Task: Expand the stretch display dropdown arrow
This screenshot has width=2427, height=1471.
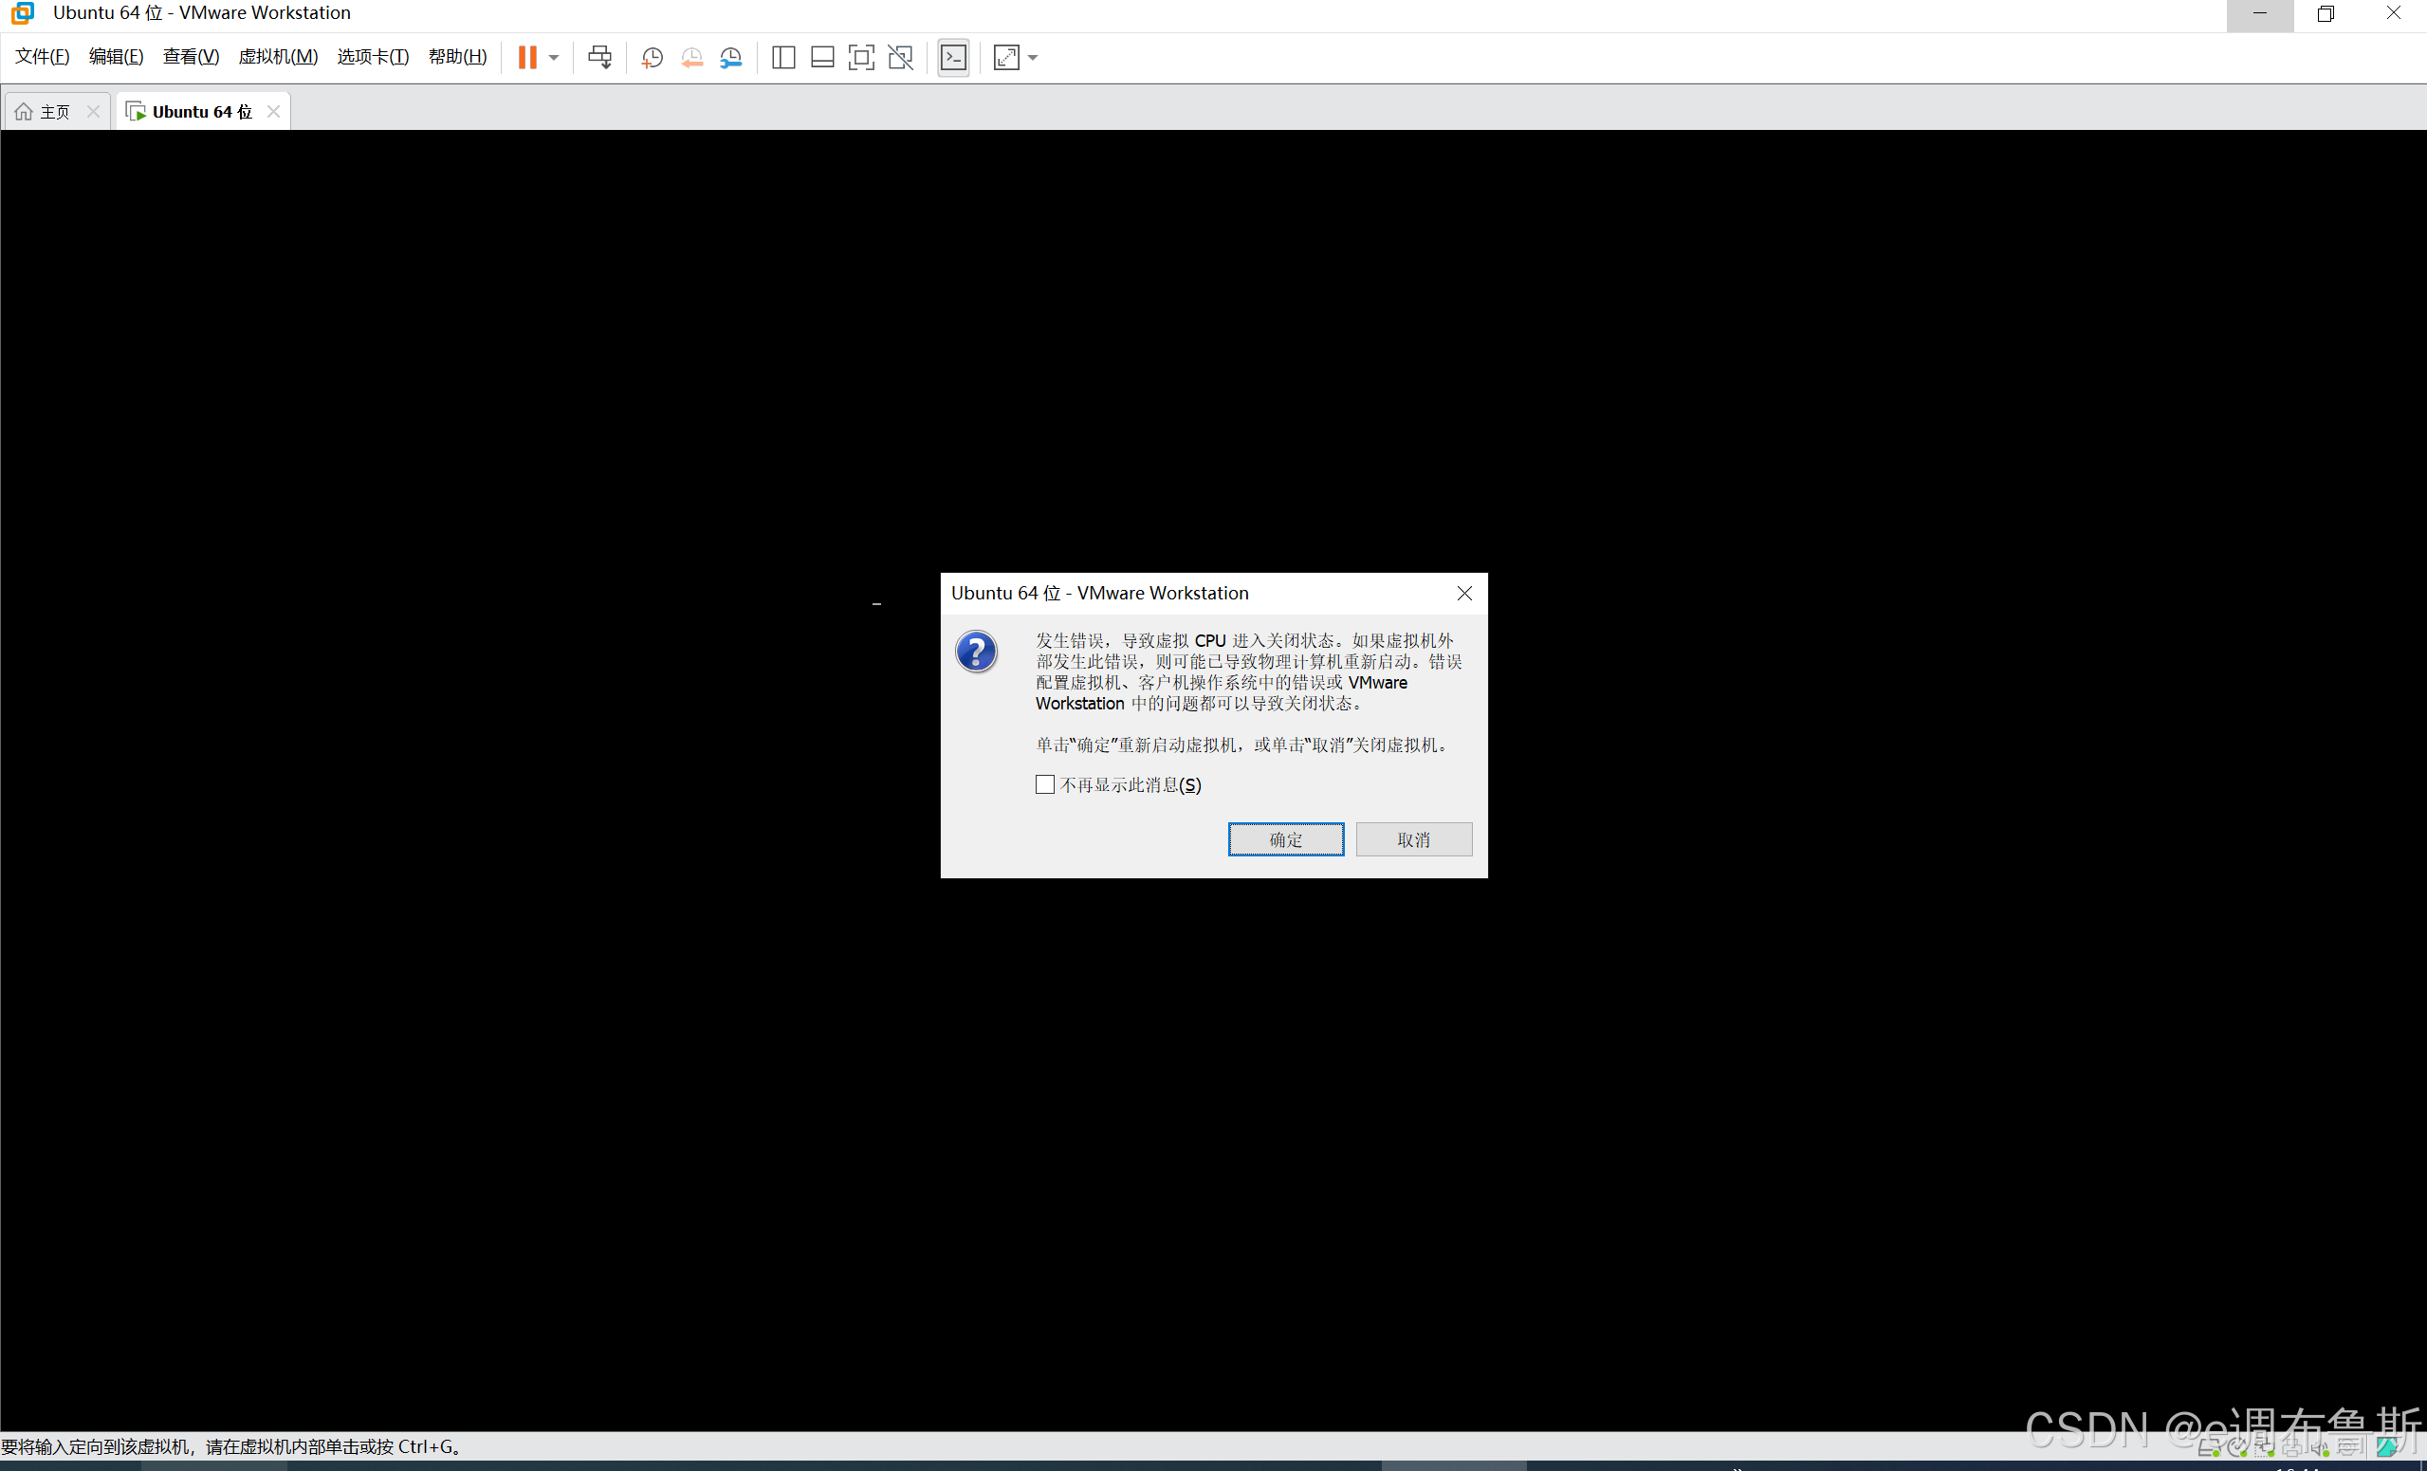Action: click(x=1032, y=57)
